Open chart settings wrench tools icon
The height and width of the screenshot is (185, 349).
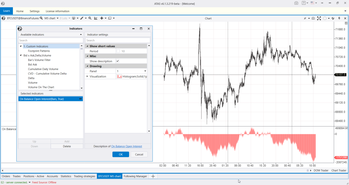333,19
